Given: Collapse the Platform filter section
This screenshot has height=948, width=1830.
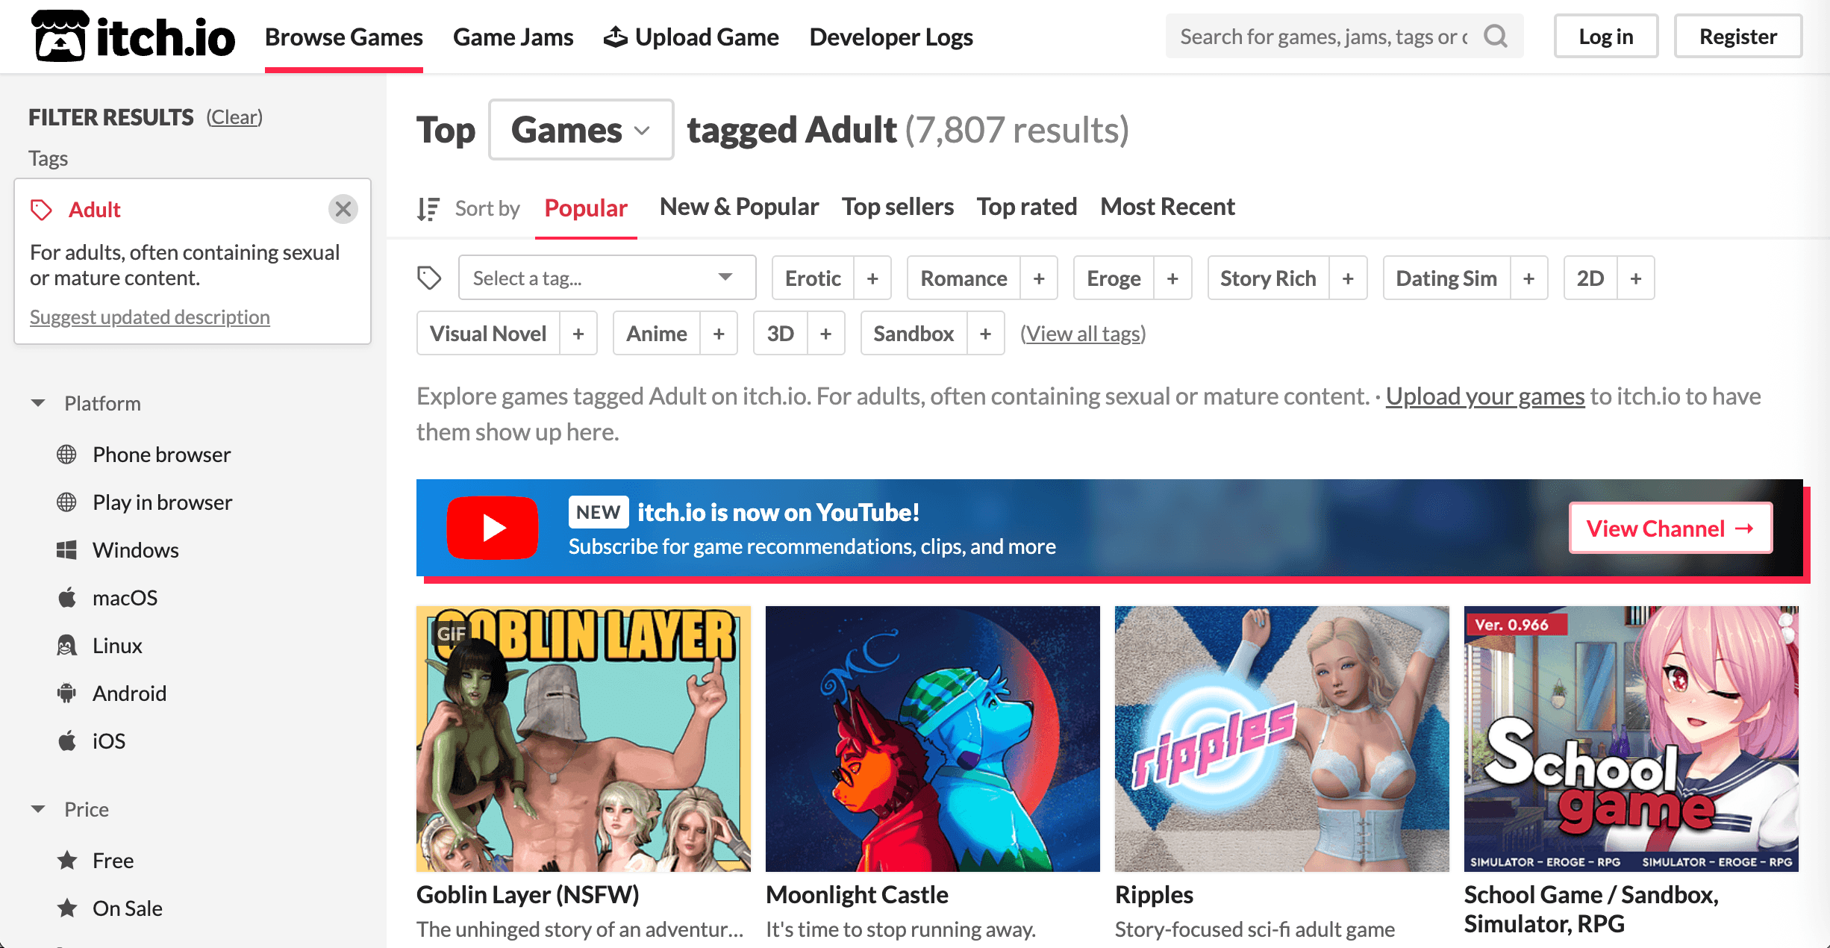Looking at the screenshot, I should [x=38, y=403].
